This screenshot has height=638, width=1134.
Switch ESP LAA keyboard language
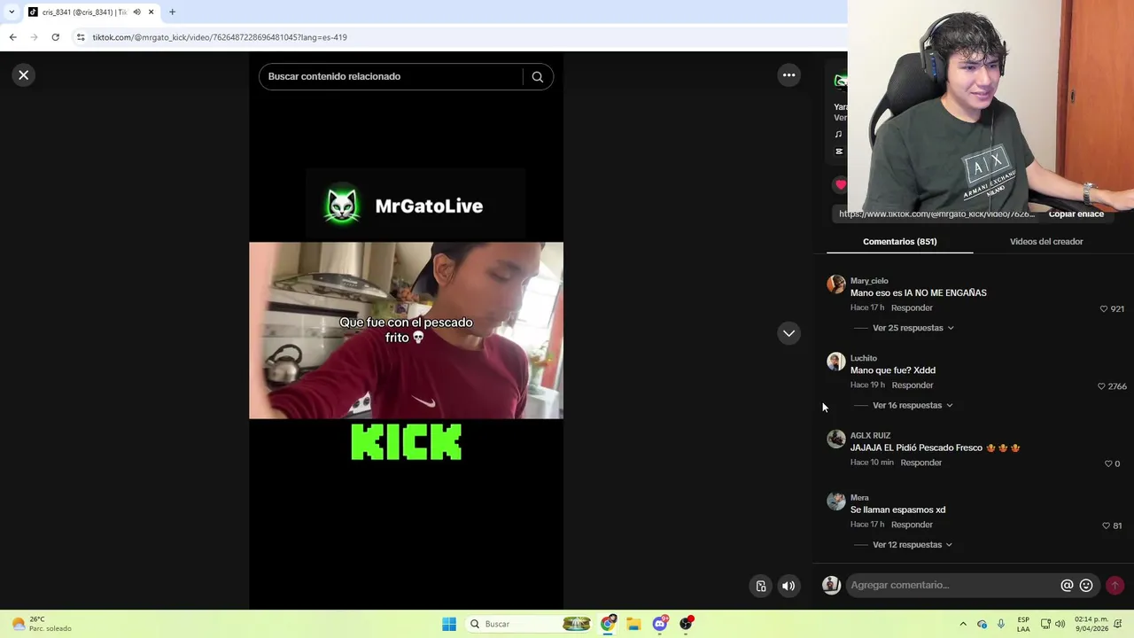1023,624
